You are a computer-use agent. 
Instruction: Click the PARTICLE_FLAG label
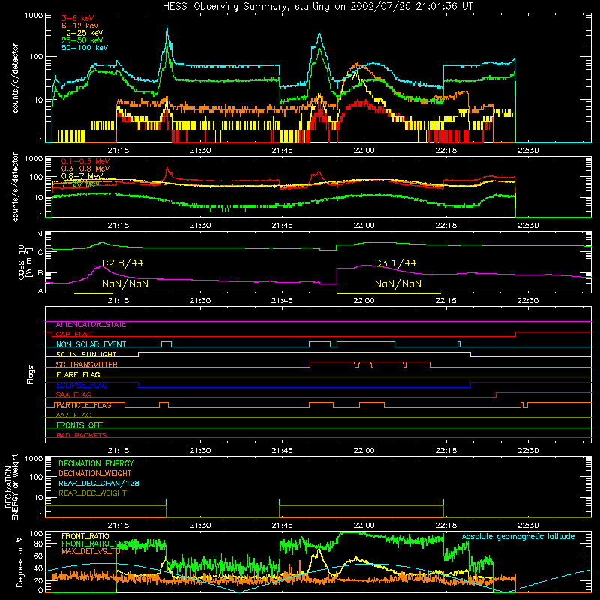[x=84, y=405]
